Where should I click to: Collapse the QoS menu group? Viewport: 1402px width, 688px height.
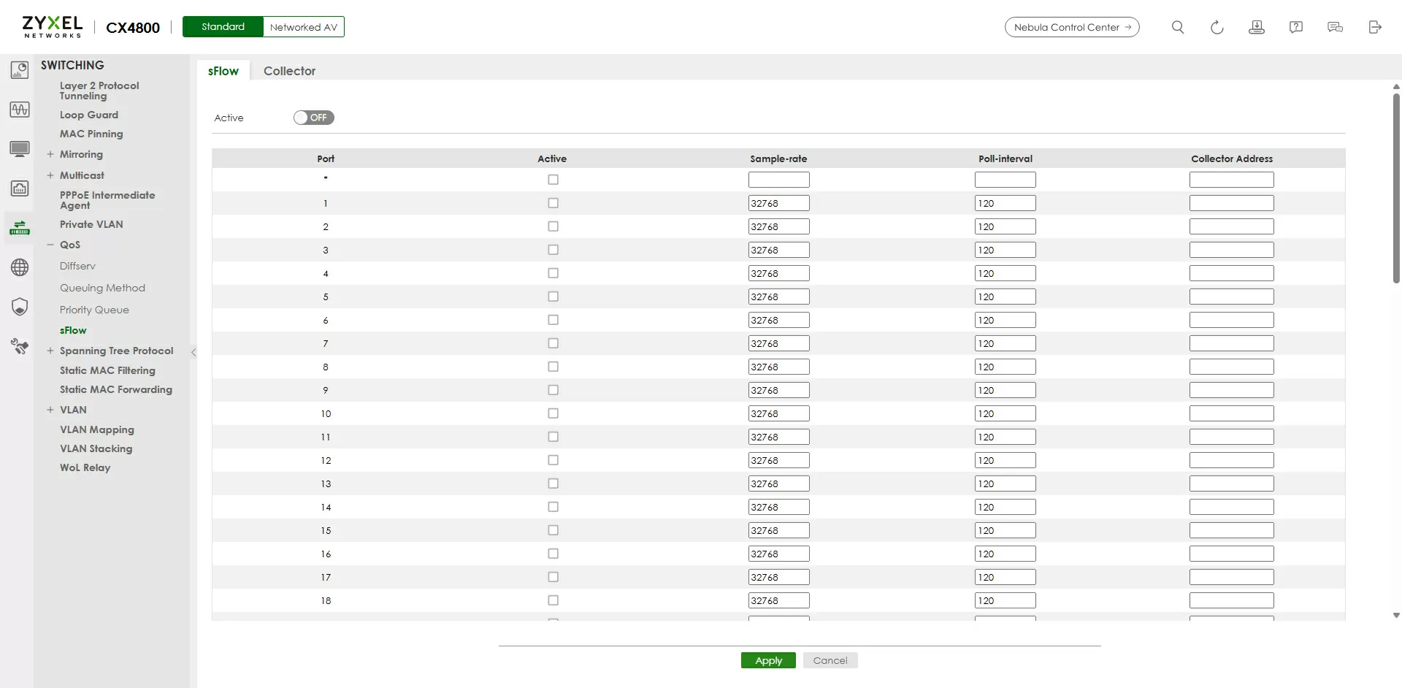click(50, 245)
